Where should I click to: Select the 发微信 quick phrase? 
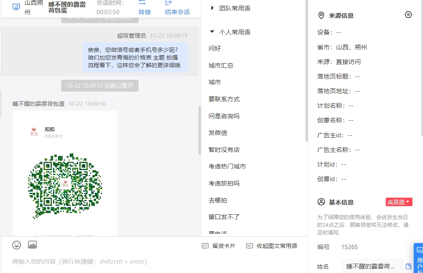[x=218, y=133]
